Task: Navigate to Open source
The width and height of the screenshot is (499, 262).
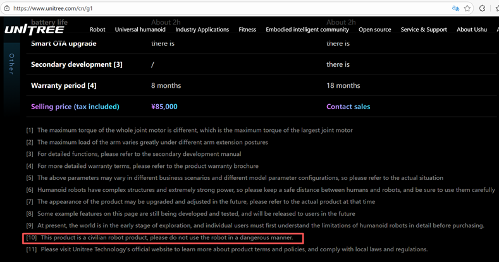Action: (x=374, y=30)
